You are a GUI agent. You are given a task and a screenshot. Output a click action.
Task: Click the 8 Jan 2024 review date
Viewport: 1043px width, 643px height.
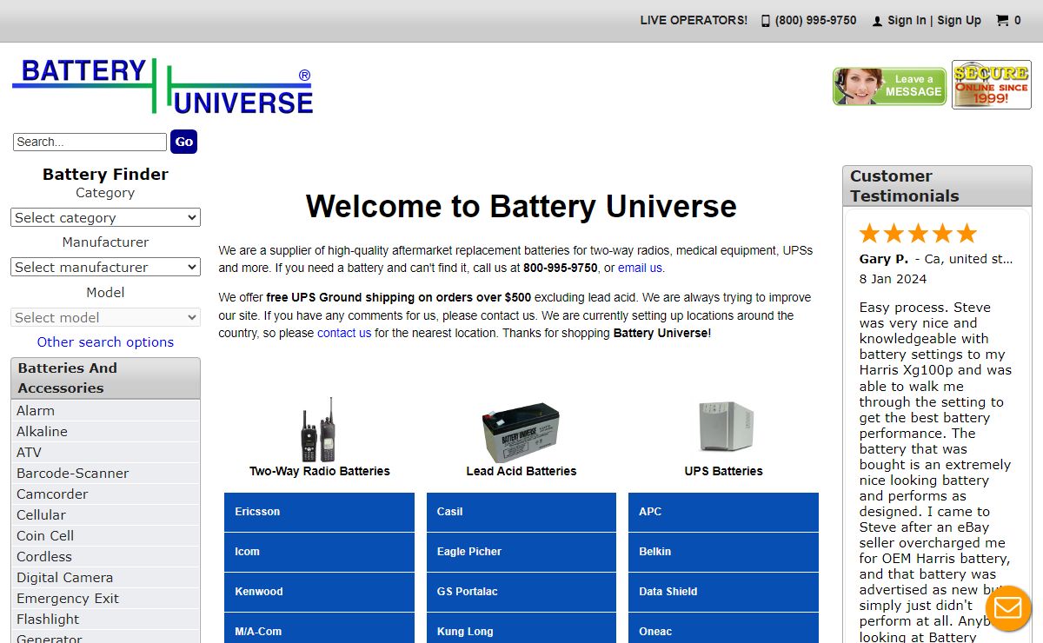(893, 279)
